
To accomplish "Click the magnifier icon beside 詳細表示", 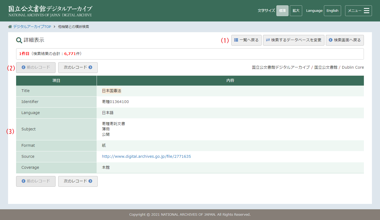I will tap(19, 41).
